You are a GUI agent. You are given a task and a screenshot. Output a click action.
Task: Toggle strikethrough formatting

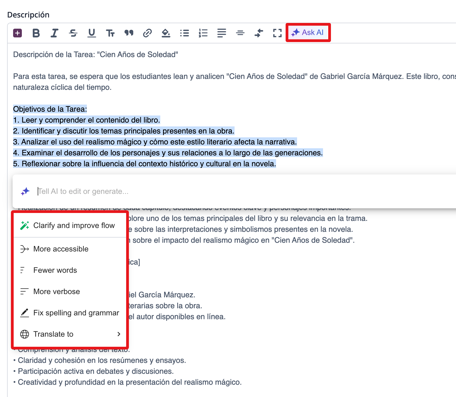click(73, 33)
